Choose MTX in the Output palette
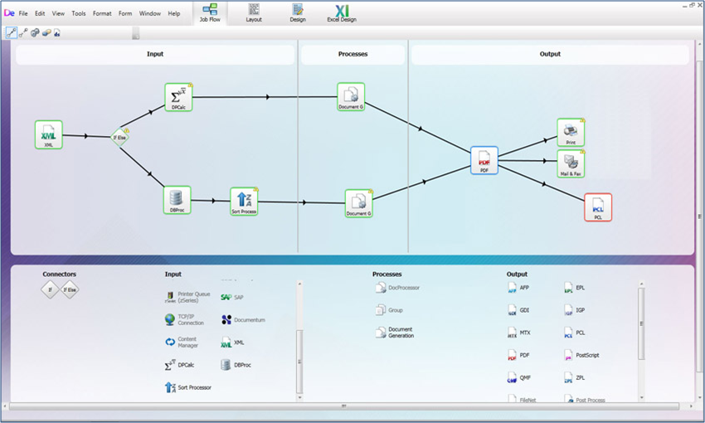The image size is (705, 423). tap(519, 333)
